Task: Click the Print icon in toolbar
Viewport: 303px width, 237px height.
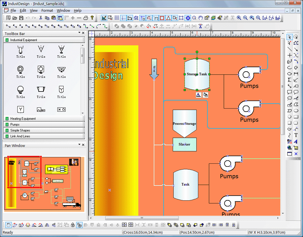Action: coord(86,18)
